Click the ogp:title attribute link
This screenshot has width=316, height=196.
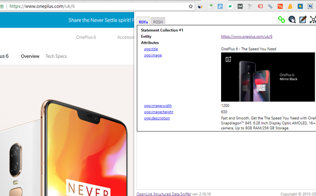pyautogui.click(x=151, y=49)
